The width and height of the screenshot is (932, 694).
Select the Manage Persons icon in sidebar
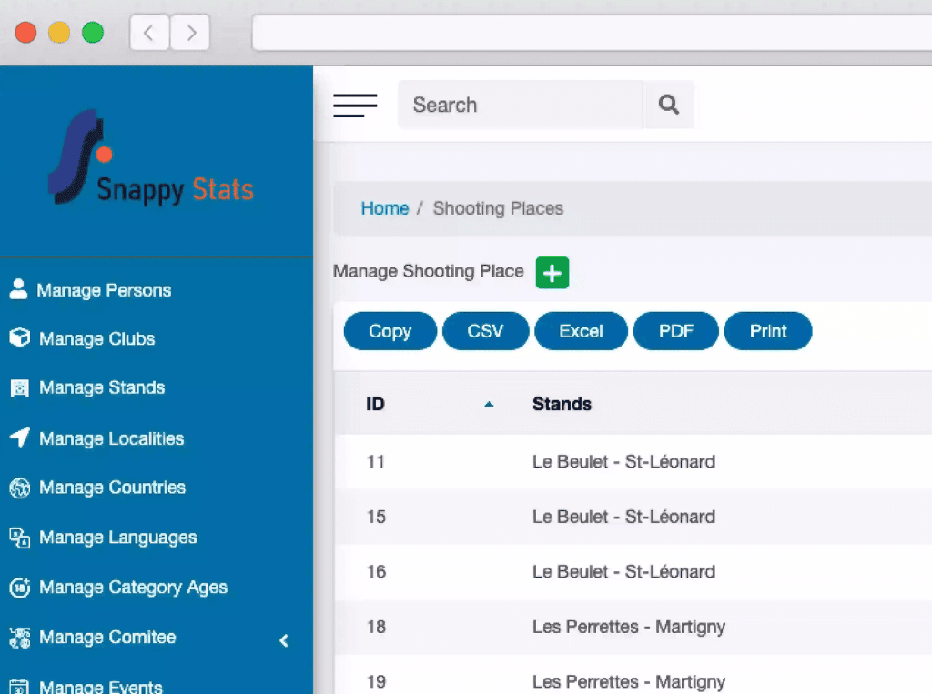pyautogui.click(x=19, y=288)
